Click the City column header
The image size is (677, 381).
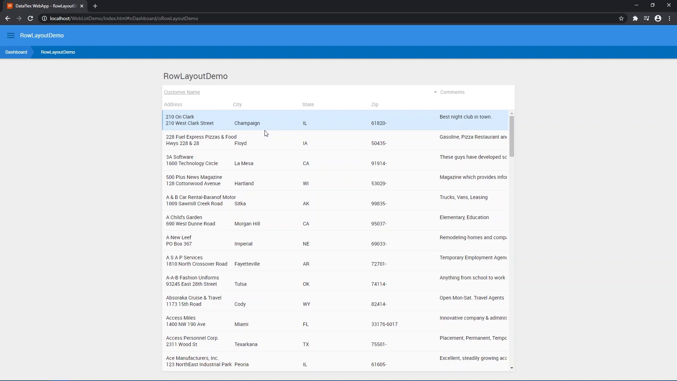click(237, 104)
